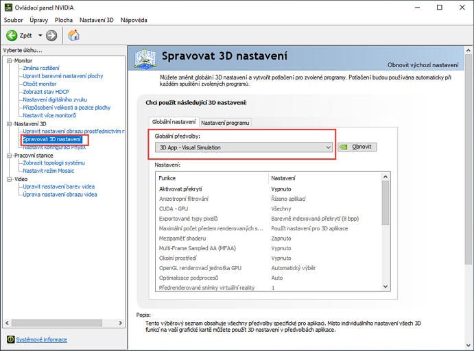Open Upravit barevné nastavení plochy
Screen dimensions: 474x351
(x=63, y=76)
